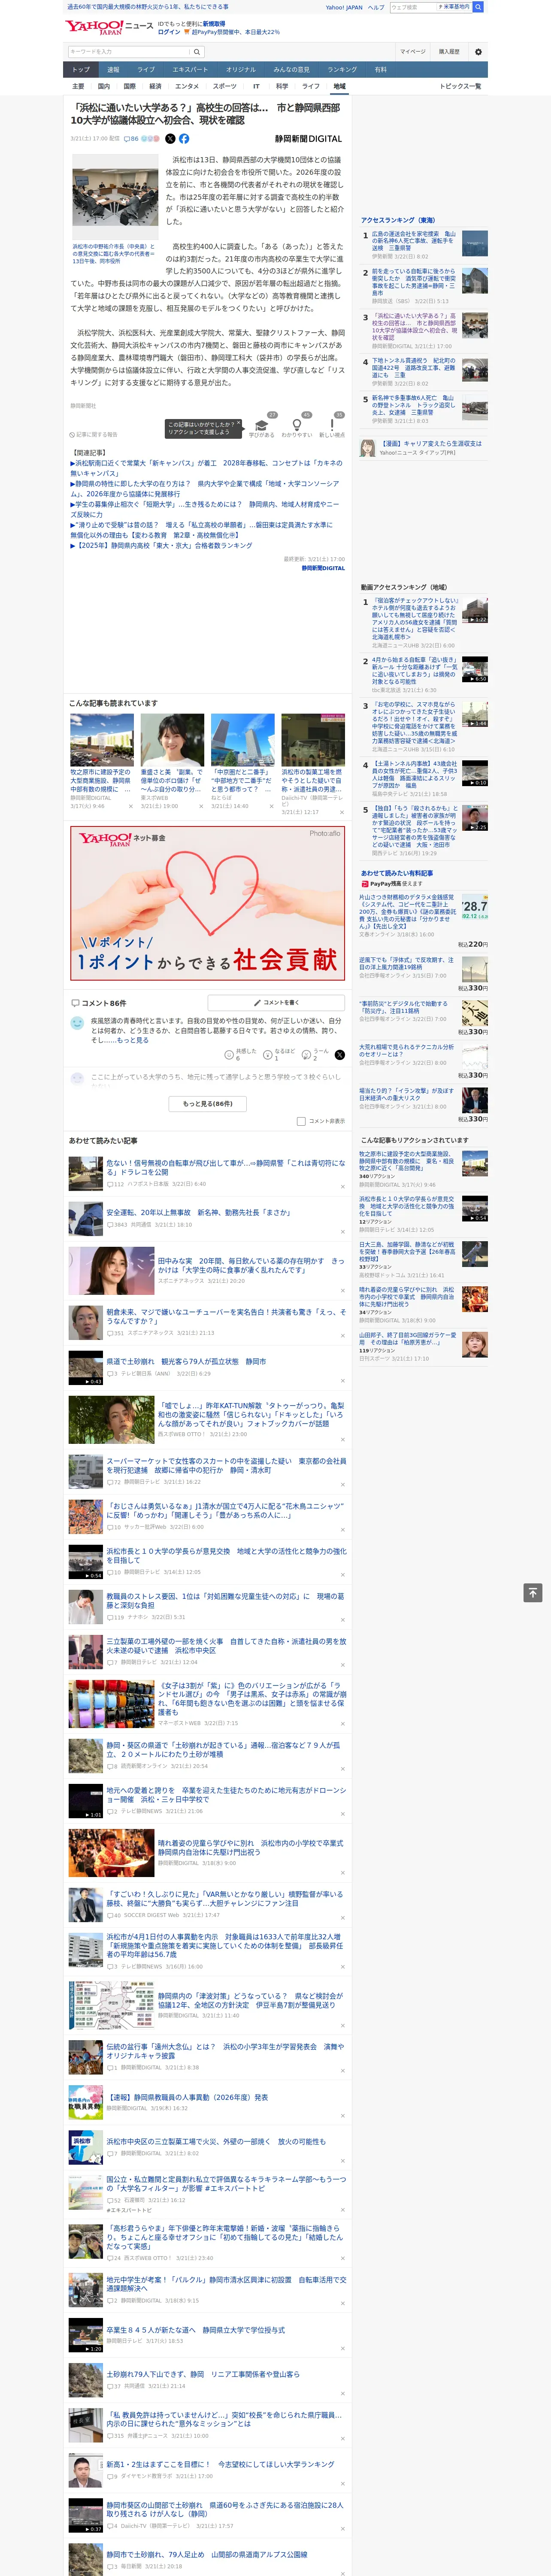Share article via Facebook icon under headline

[x=184, y=139]
